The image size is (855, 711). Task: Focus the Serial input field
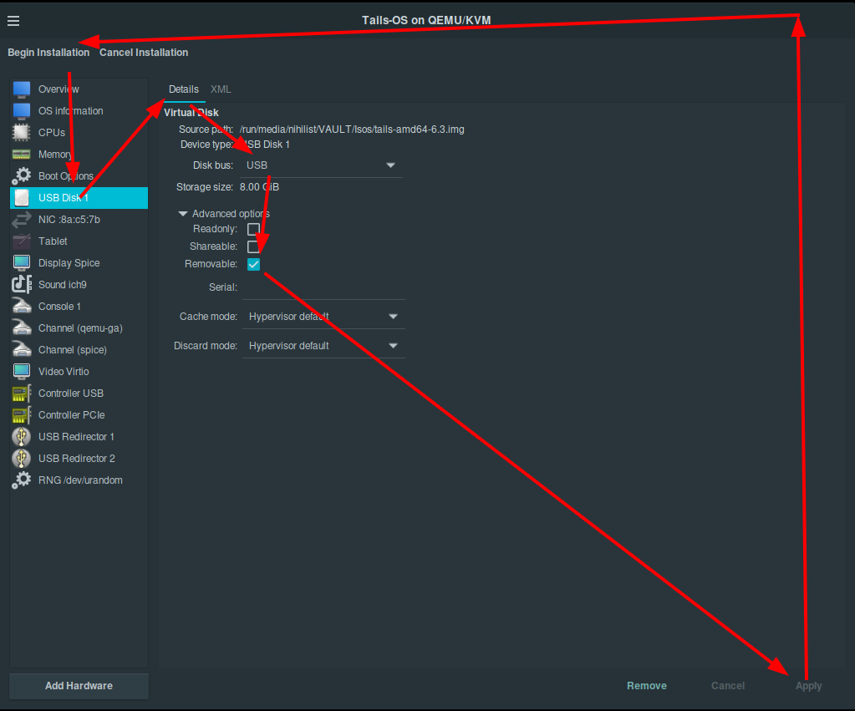click(323, 287)
